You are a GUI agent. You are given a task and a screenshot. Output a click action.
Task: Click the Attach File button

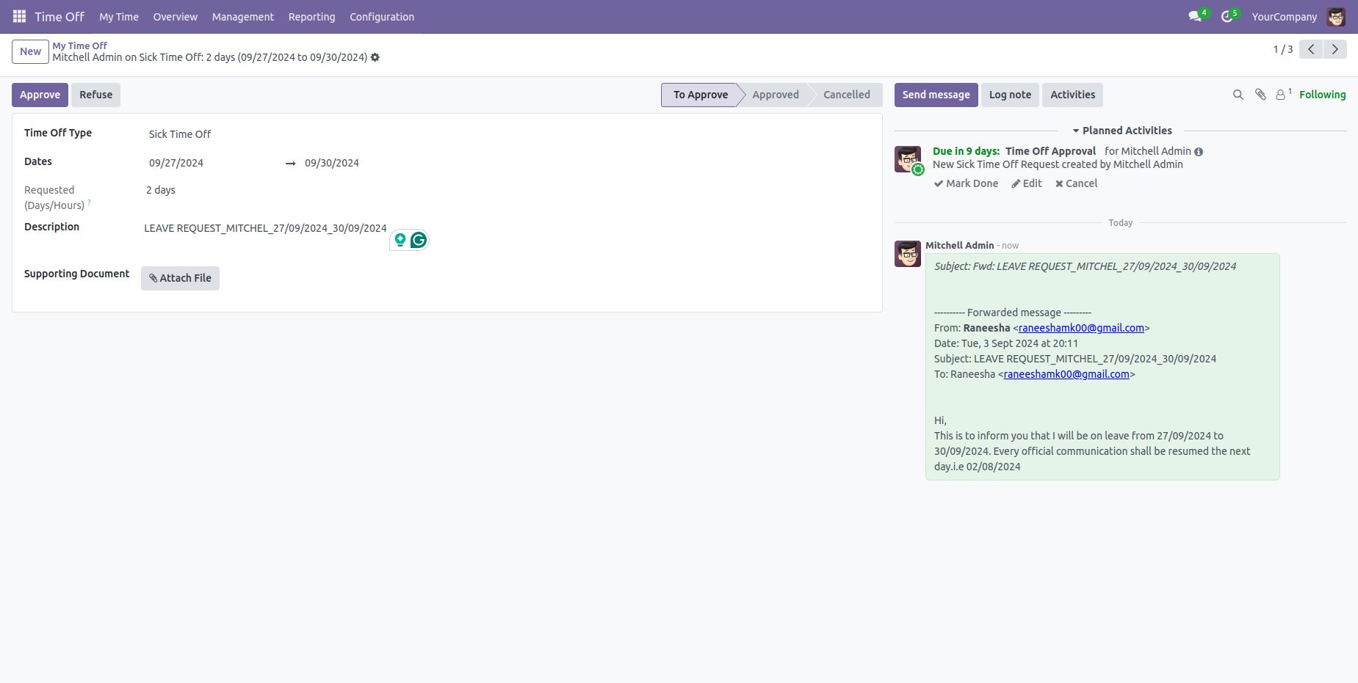180,278
